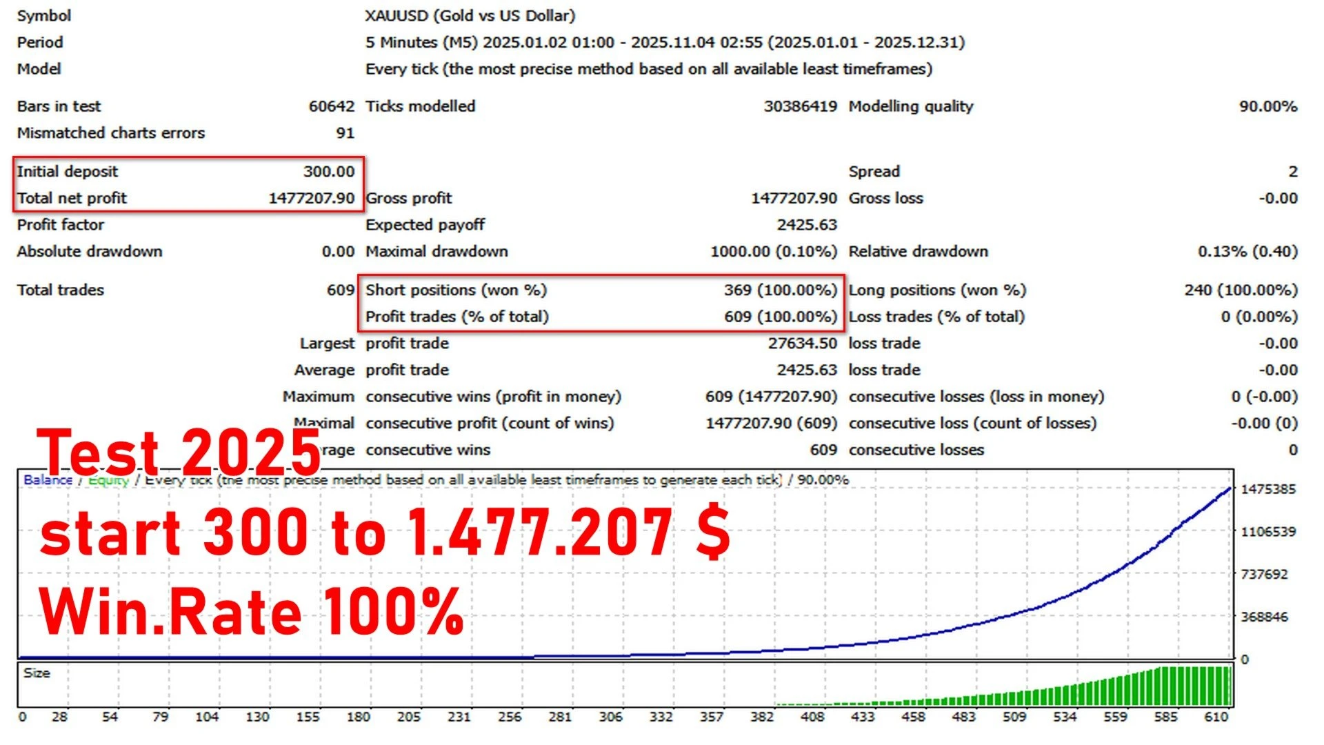Click the Initial deposit value 300.00
This screenshot has height=745, width=1324.
(x=330, y=171)
